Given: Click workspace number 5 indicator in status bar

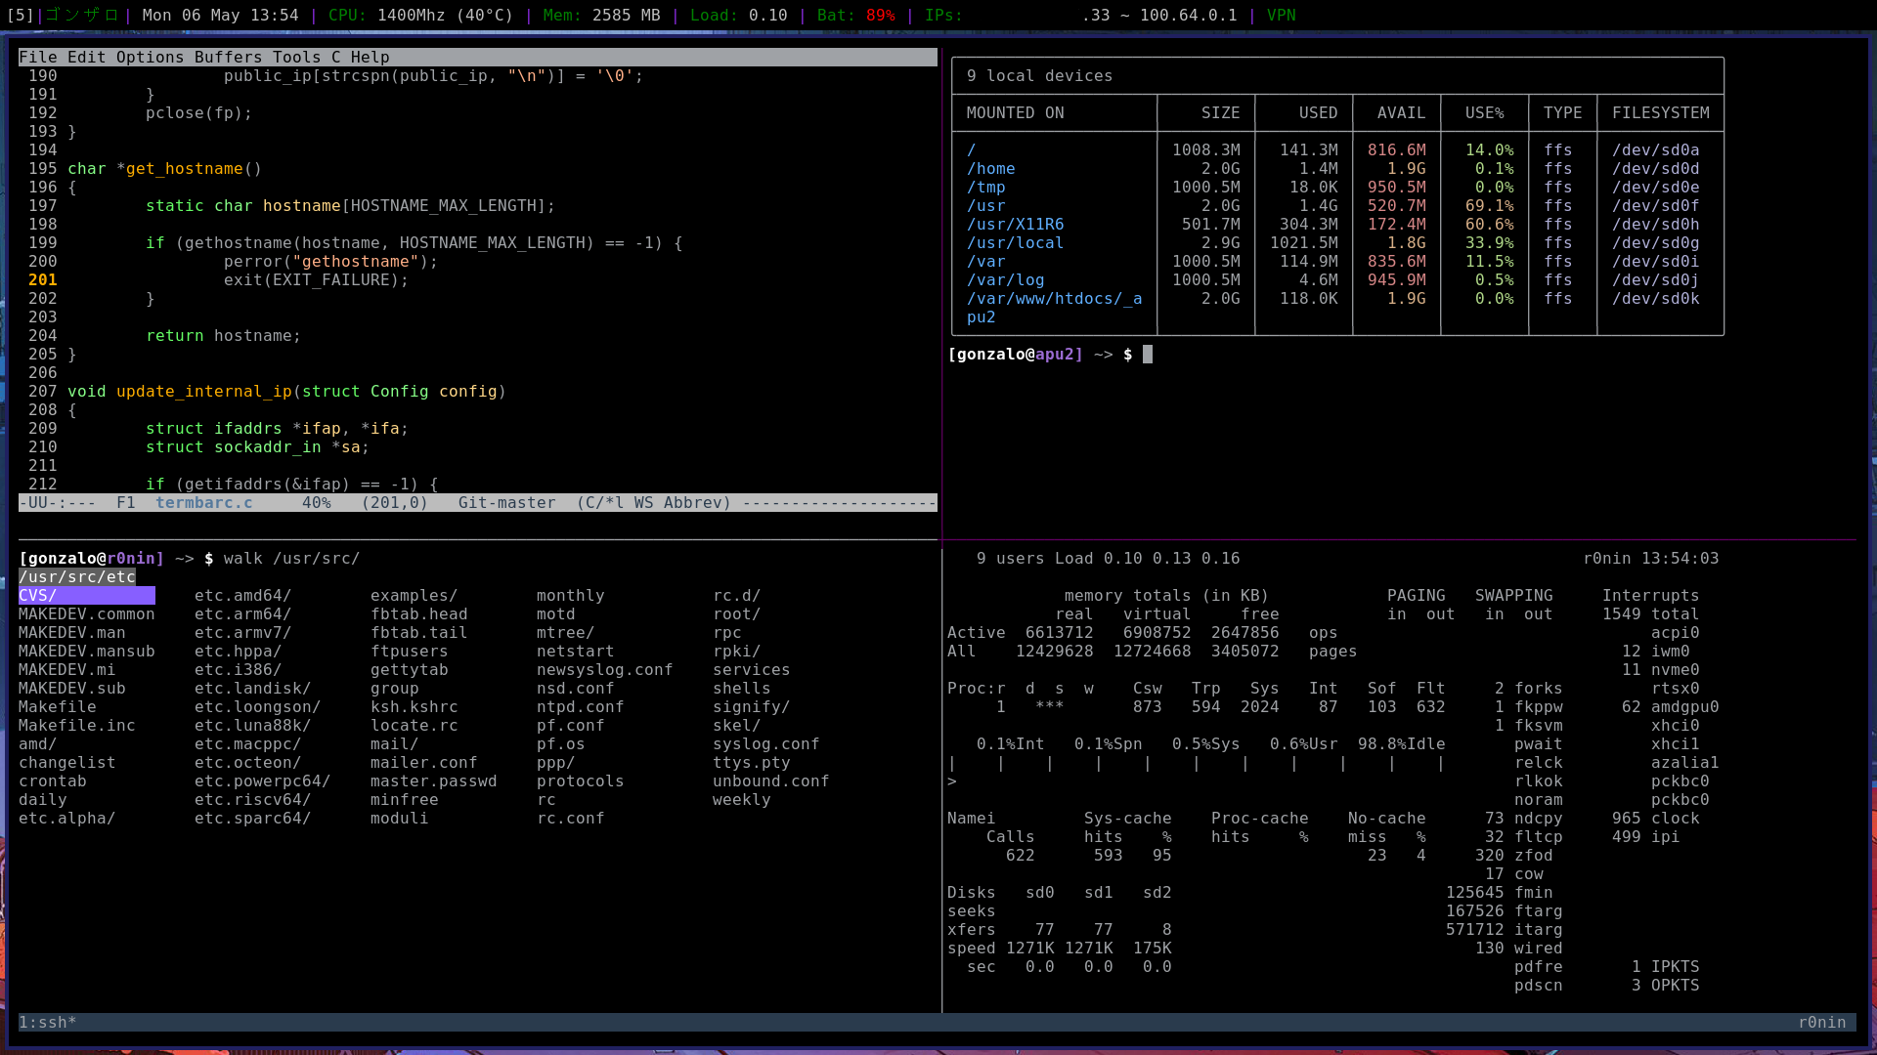Looking at the screenshot, I should click(20, 16).
